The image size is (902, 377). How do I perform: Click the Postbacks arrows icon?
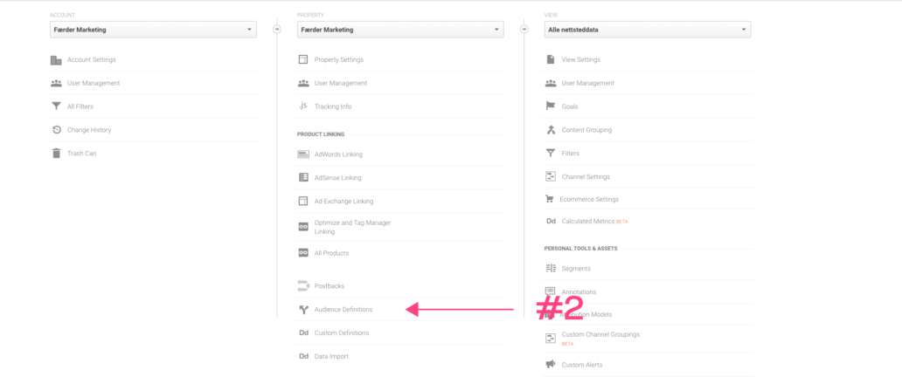303,285
